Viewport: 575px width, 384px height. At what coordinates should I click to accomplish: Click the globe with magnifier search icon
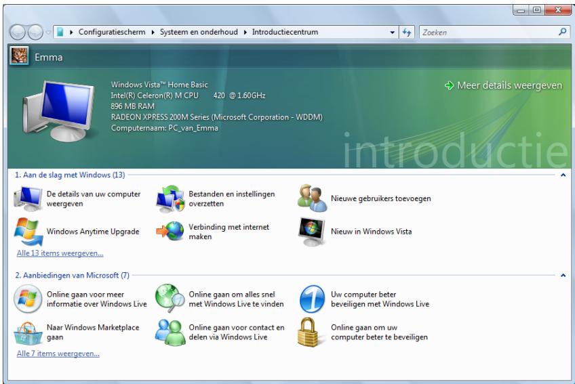(170, 298)
